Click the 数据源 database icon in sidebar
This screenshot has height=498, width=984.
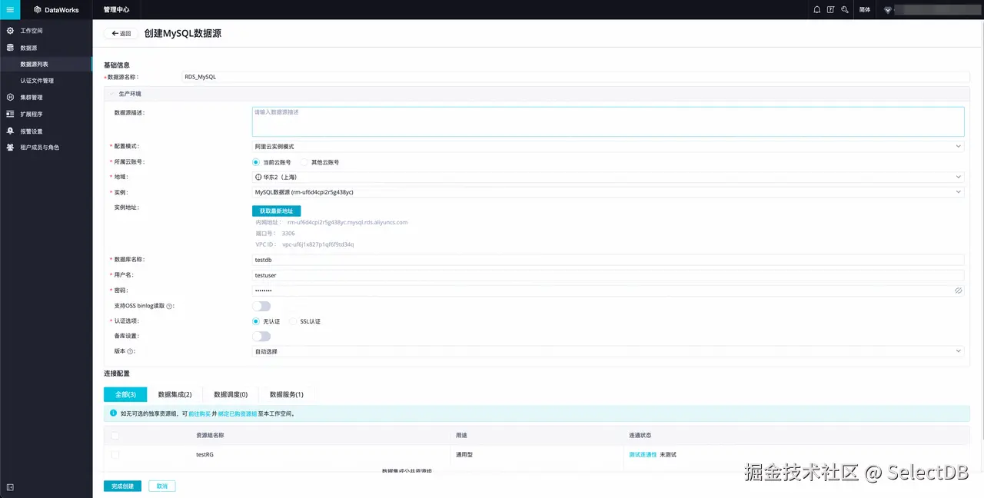(x=10, y=47)
